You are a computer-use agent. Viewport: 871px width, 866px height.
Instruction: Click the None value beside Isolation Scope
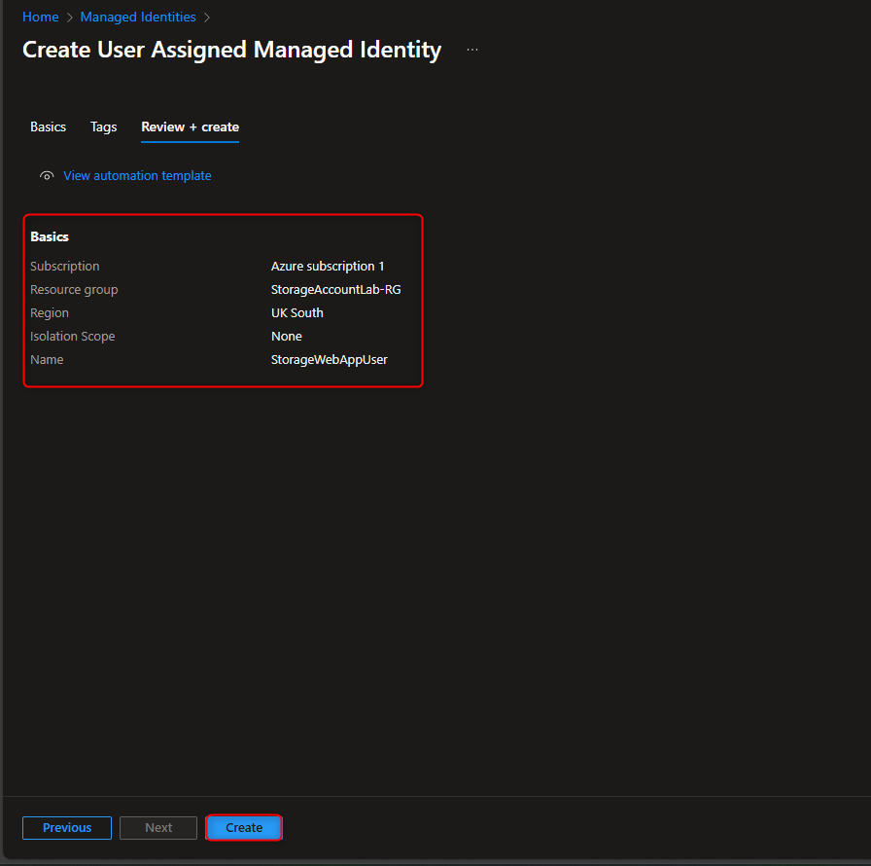(286, 336)
